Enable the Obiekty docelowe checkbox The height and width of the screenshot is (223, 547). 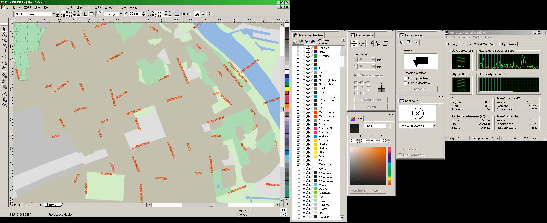[x=405, y=83]
